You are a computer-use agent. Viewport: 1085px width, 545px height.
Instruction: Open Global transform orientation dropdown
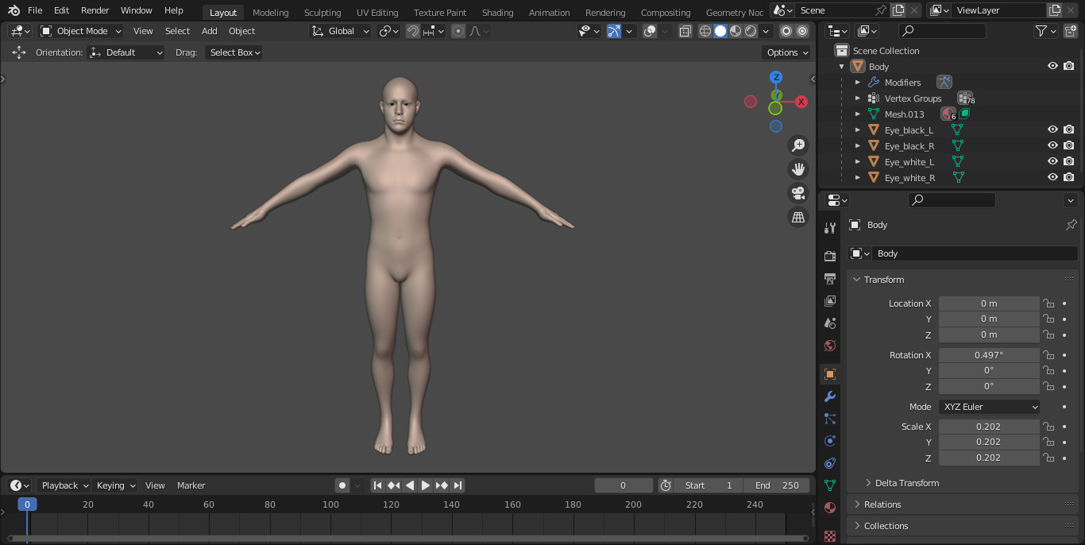click(341, 31)
